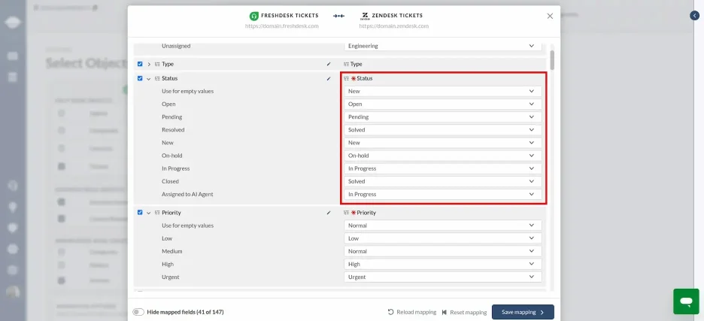Image resolution: width=704 pixels, height=321 pixels.
Task: Toggle Hide mapped fields switch
Action: point(138,312)
